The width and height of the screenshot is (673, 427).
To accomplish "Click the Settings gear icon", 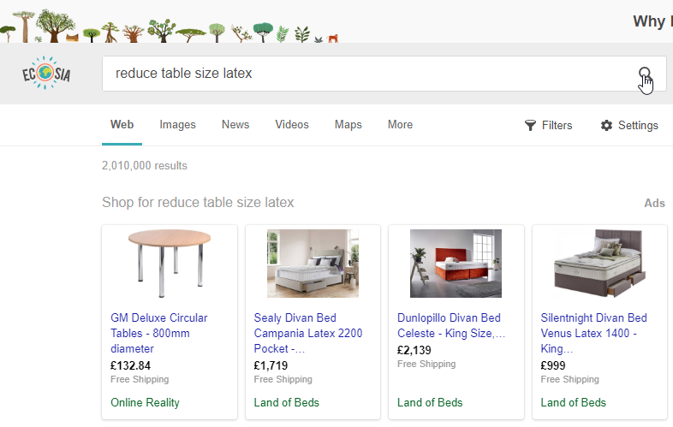I will [606, 125].
